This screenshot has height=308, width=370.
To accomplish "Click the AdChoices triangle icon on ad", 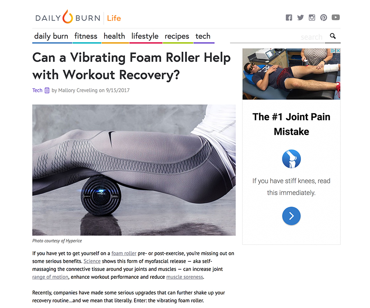I will pos(333,51).
